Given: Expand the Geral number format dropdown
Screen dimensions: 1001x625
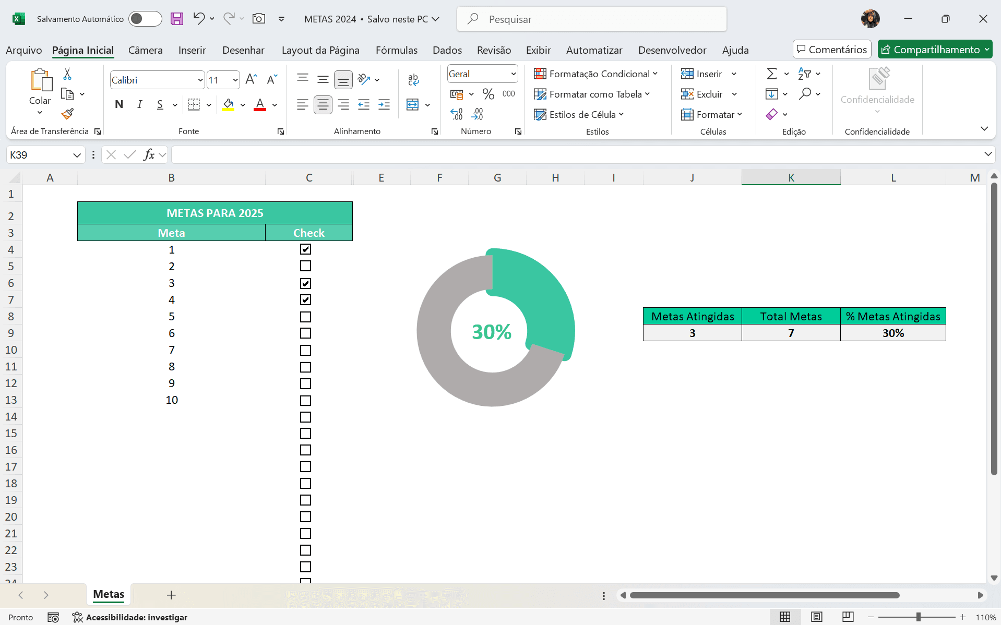Looking at the screenshot, I should (513, 74).
